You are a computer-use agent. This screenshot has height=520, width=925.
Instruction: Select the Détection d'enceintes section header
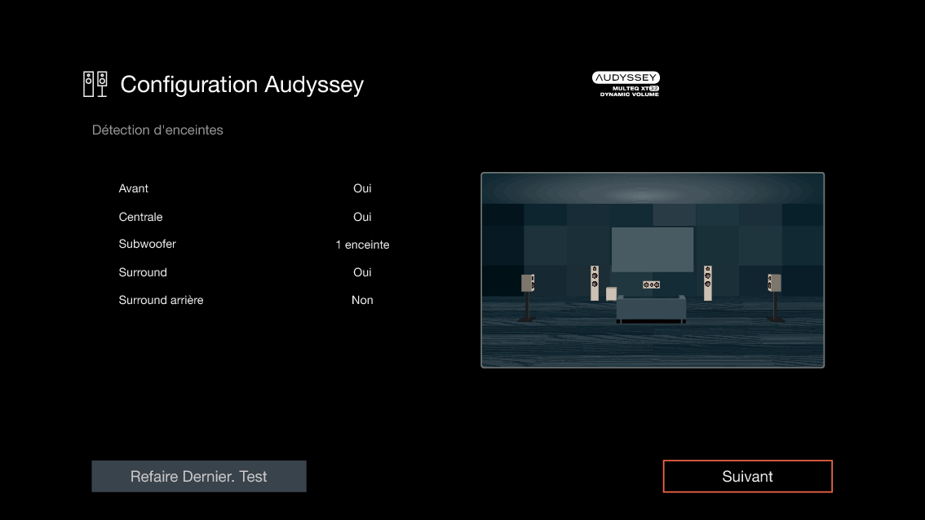tap(158, 130)
